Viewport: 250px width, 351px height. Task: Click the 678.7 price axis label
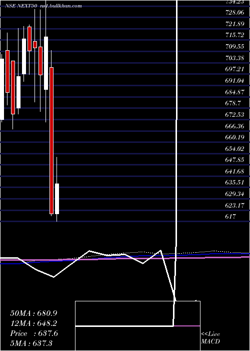click(233, 103)
